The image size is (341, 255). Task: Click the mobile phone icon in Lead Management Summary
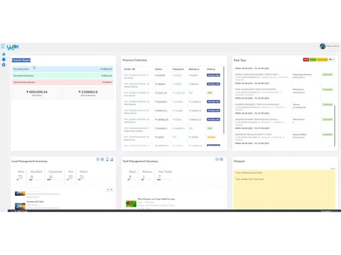tap(107, 159)
